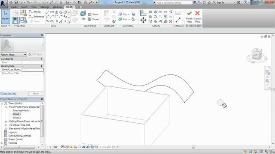275x154 pixels.
Task: Select the Spline draw tool
Action: coord(48,21)
